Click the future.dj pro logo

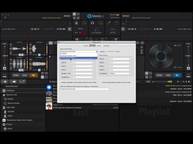click(x=96, y=16)
